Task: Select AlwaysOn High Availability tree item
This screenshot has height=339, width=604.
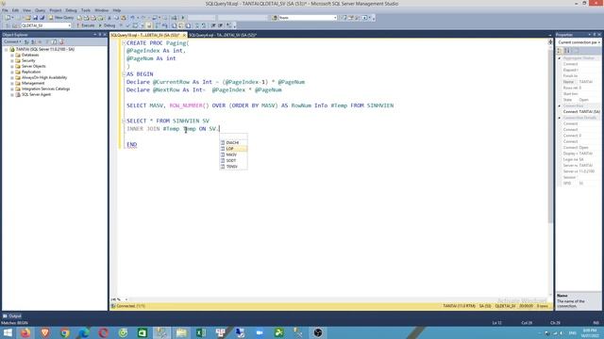Action: click(x=44, y=77)
